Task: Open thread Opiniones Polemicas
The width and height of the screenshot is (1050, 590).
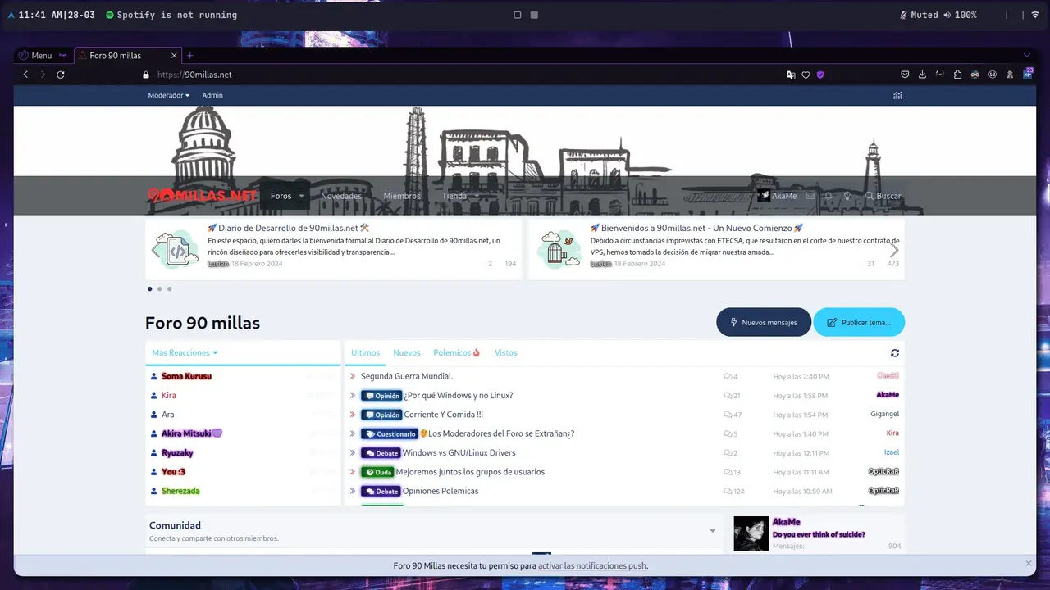Action: pos(441,491)
